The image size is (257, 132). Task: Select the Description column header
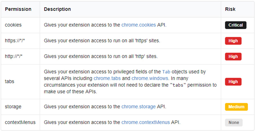pyautogui.click(x=130, y=9)
